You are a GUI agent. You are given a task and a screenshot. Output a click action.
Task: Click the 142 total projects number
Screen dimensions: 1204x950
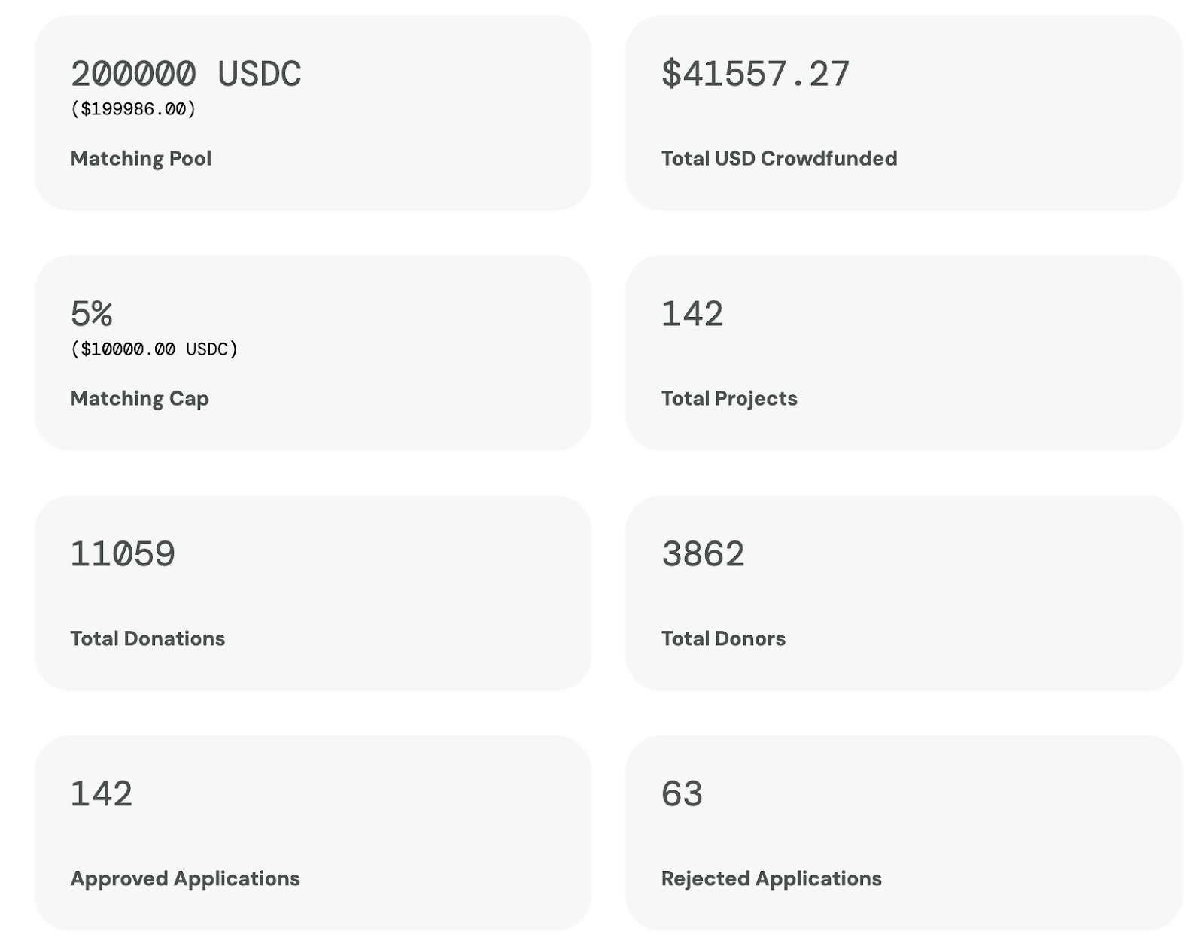[692, 314]
